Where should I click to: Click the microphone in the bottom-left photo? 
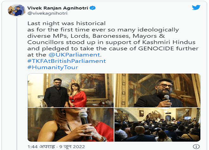pyautogui.click(x=85, y=123)
